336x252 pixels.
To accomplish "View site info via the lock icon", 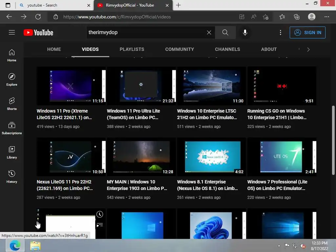I will click(x=56, y=17).
